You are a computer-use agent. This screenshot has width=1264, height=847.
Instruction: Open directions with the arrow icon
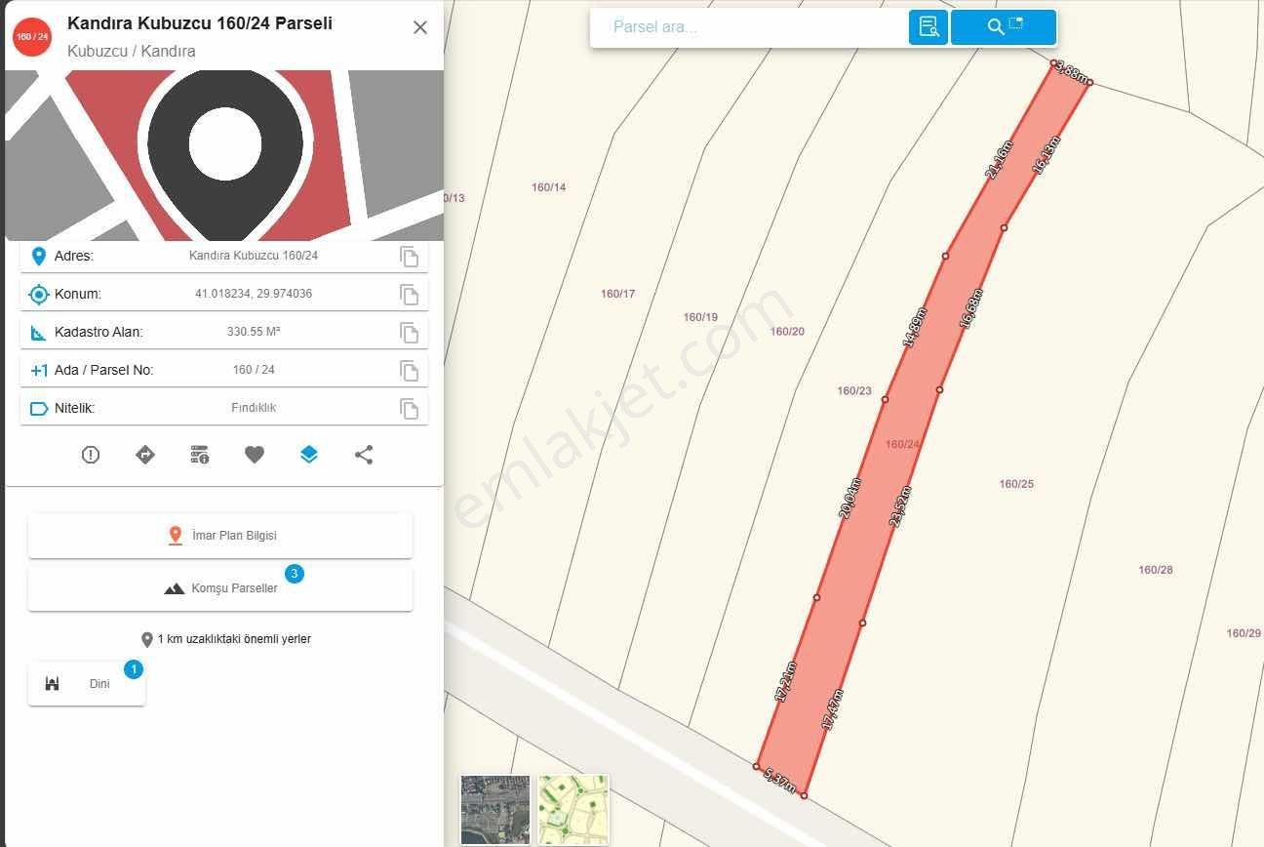(145, 455)
